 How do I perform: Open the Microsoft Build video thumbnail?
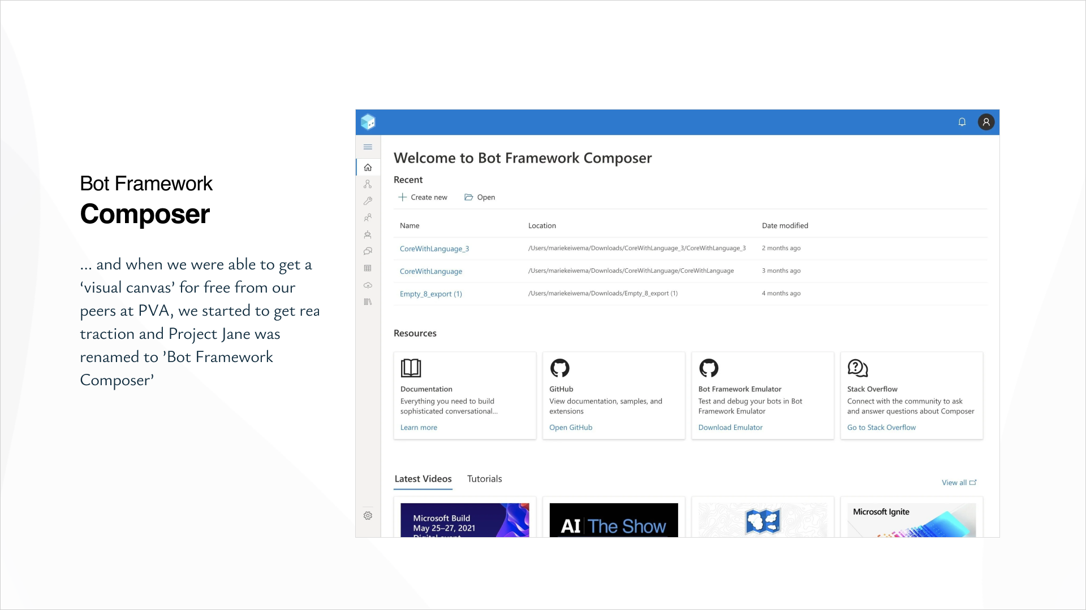(x=465, y=520)
